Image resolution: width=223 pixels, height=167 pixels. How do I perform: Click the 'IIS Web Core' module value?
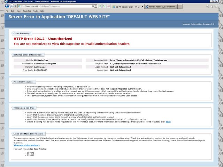[x=41, y=60]
